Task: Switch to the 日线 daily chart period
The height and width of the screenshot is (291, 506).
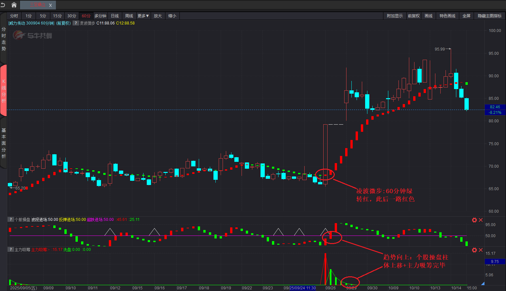Action: tap(115, 16)
